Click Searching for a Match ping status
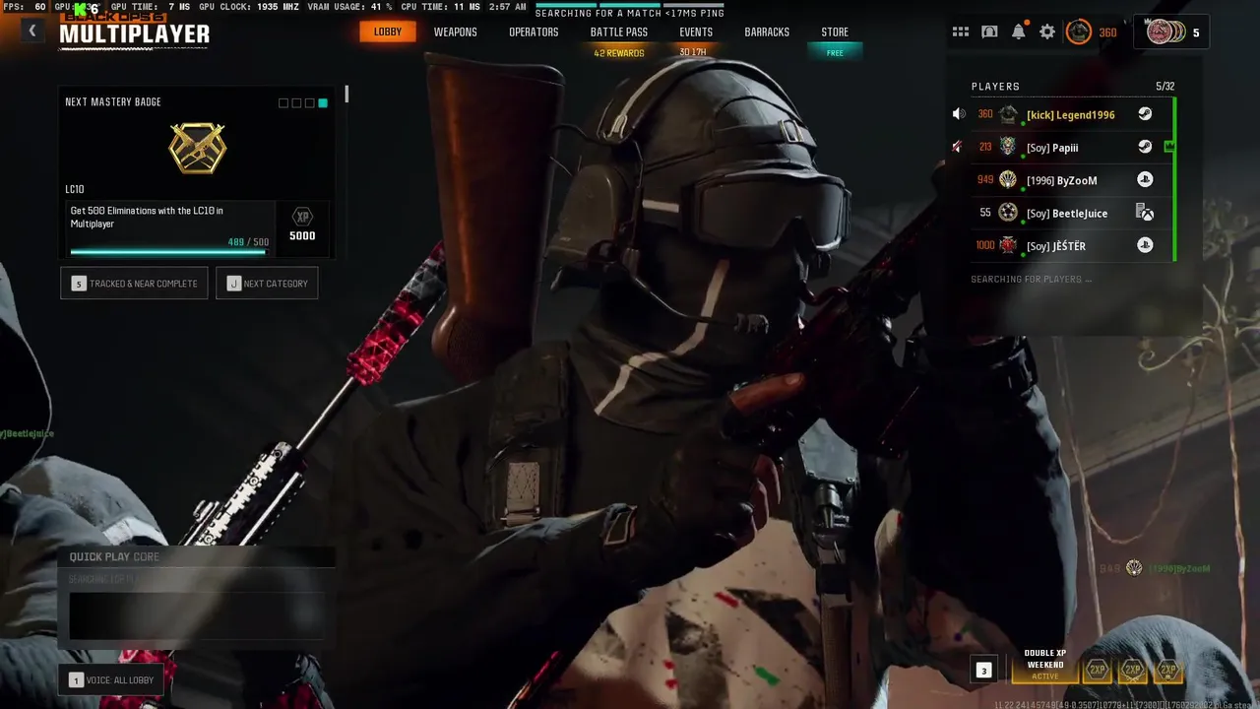 (630, 14)
